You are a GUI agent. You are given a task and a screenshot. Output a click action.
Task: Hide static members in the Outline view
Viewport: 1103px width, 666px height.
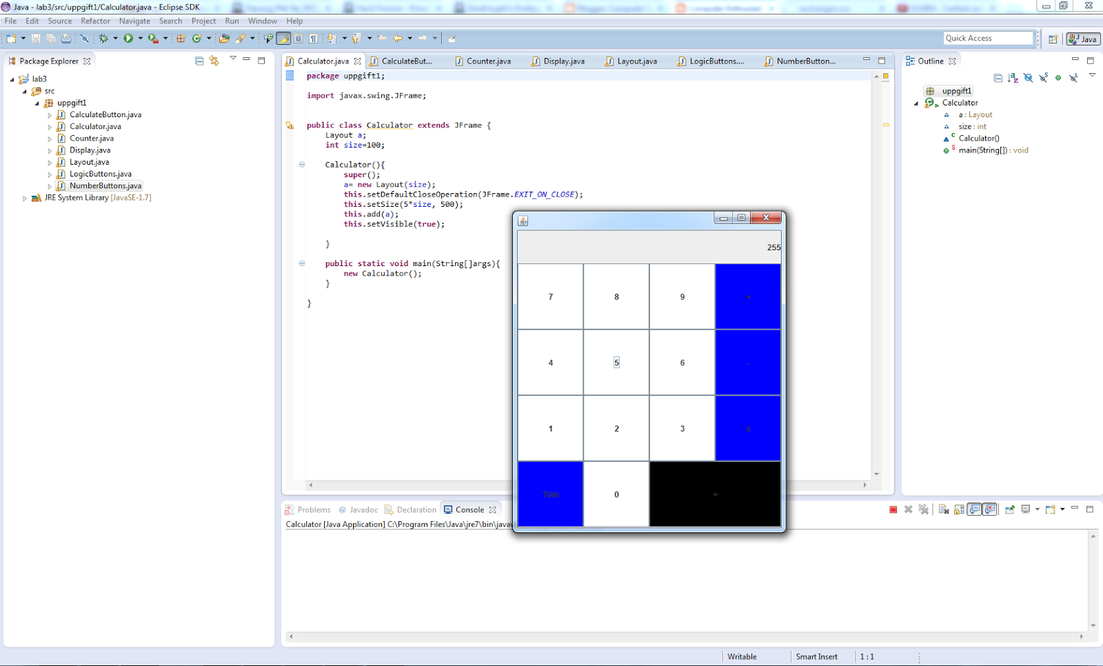pyautogui.click(x=1044, y=79)
